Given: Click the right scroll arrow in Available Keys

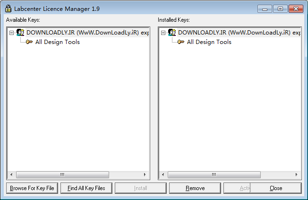Looking at the screenshot, I should coord(145,174).
